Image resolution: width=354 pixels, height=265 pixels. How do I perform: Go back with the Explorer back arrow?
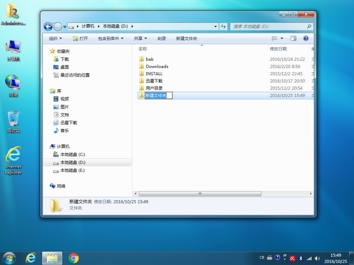[x=48, y=27]
